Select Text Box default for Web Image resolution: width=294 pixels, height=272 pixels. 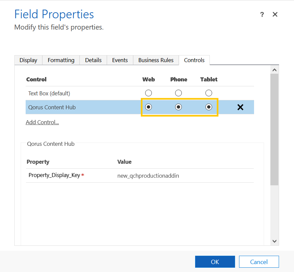pyautogui.click(x=148, y=93)
